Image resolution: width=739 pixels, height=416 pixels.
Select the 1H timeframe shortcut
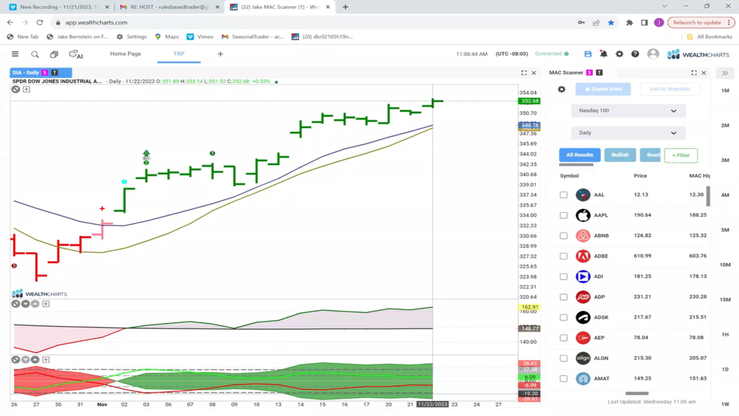[725, 335]
